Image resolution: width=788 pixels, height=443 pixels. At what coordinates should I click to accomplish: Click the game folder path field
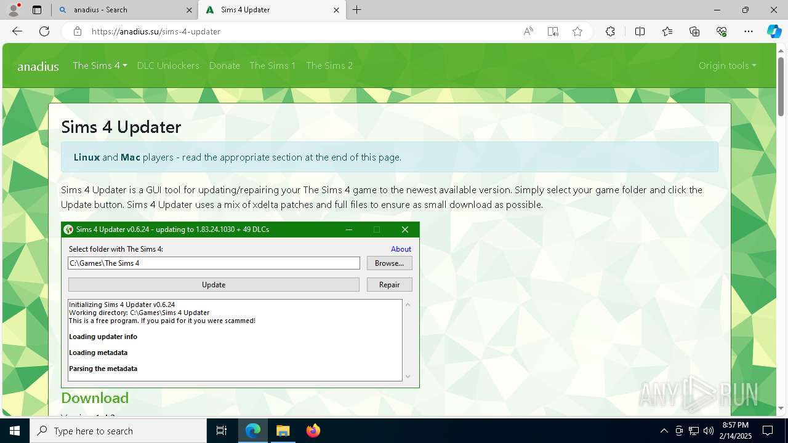tap(214, 263)
